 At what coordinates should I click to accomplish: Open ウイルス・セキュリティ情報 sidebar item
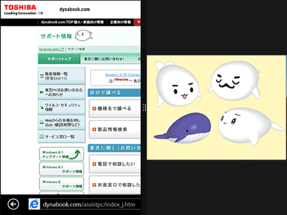click(61, 107)
